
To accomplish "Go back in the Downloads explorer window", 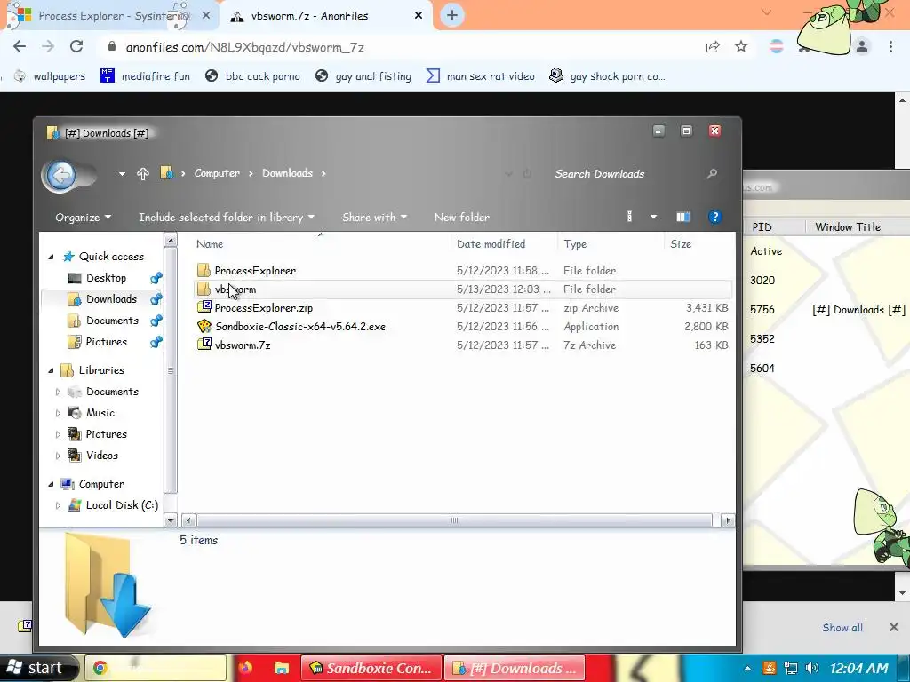I will pos(61,175).
